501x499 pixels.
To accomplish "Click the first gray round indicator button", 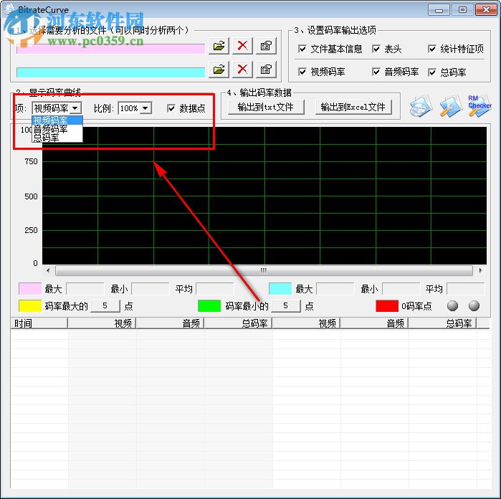I will tap(452, 306).
